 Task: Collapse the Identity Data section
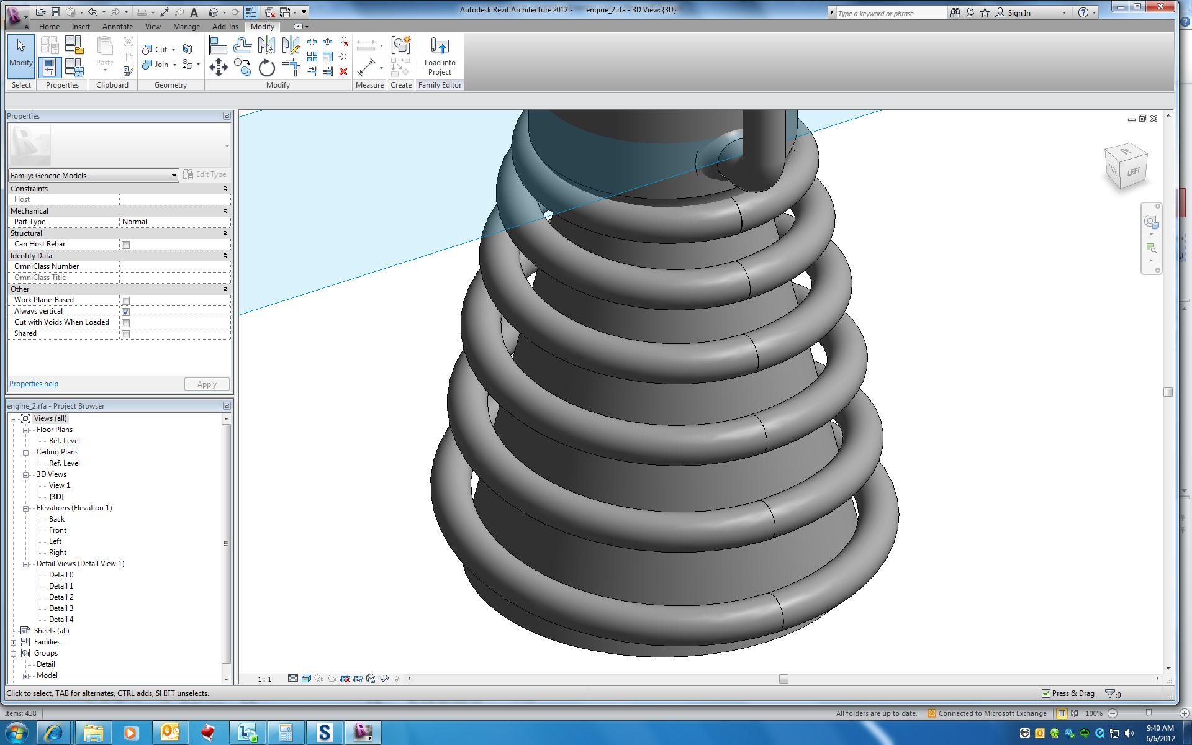[x=225, y=255]
